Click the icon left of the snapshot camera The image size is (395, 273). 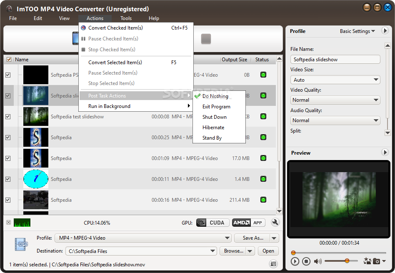[367, 261]
